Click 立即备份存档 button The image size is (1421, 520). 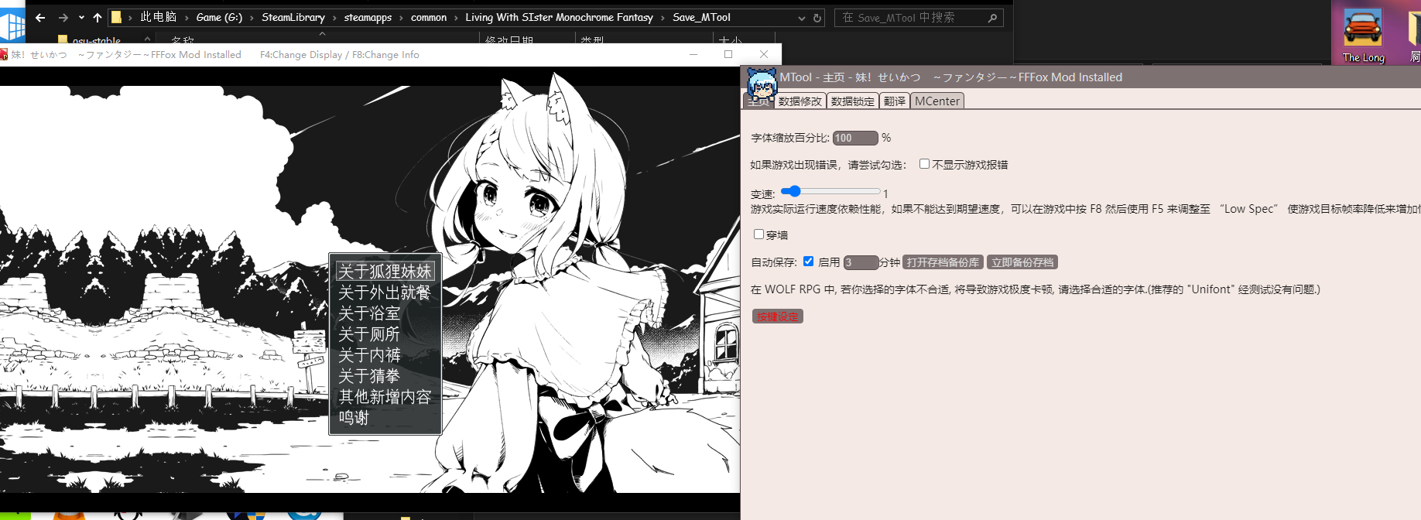click(x=1022, y=262)
